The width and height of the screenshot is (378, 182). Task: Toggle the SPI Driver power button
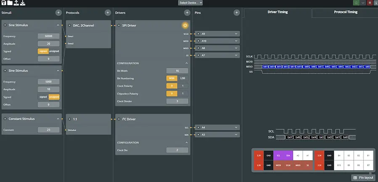coord(185,25)
